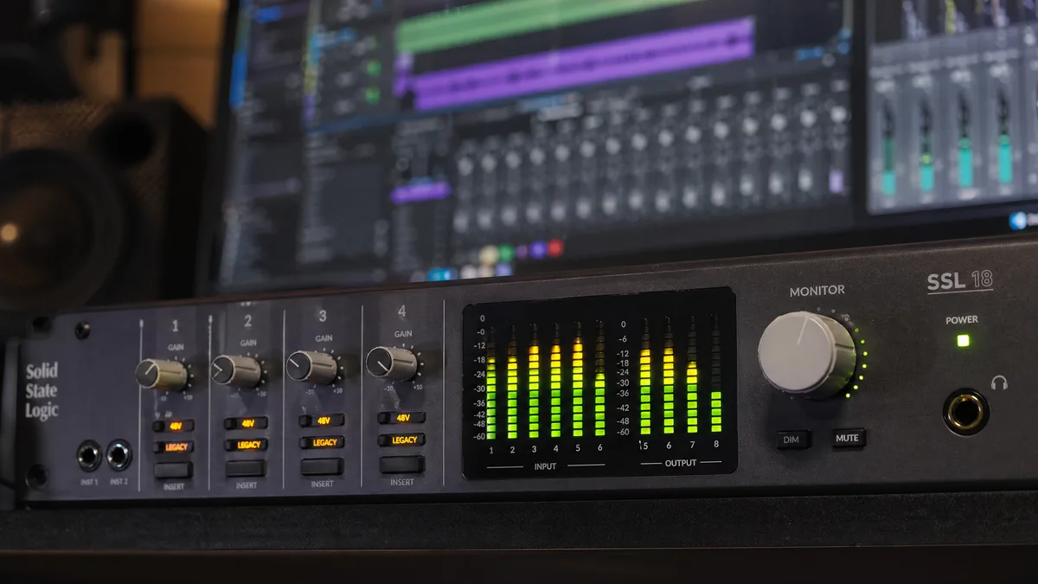Viewport: 1038px width, 584px height.
Task: Click the MONITOR label above the knob
Action: (817, 292)
